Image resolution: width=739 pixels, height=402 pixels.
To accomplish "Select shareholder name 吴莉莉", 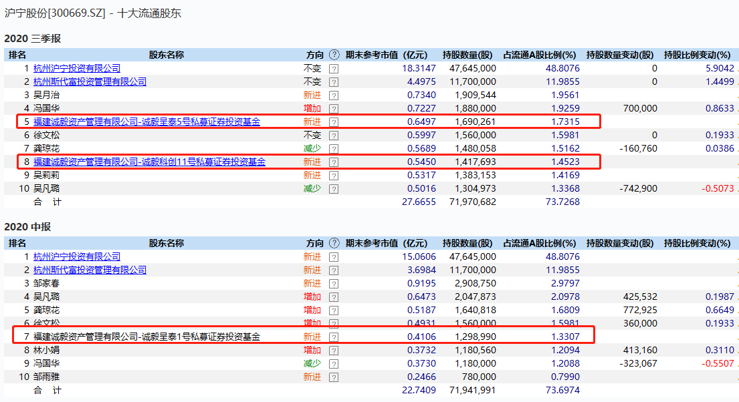I will (46, 175).
